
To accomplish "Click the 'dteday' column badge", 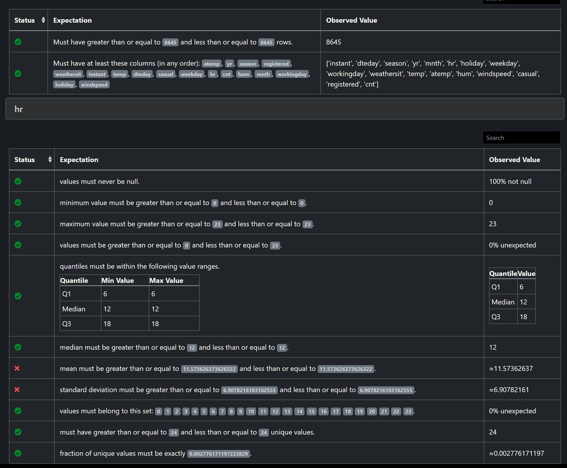I will pyautogui.click(x=142, y=74).
